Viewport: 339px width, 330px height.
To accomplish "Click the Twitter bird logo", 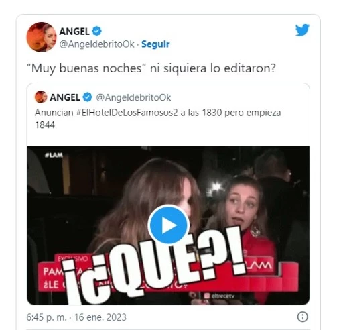I will pos(302,30).
